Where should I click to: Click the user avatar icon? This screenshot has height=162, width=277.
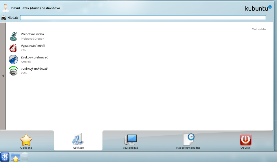pyautogui.click(x=6, y=8)
